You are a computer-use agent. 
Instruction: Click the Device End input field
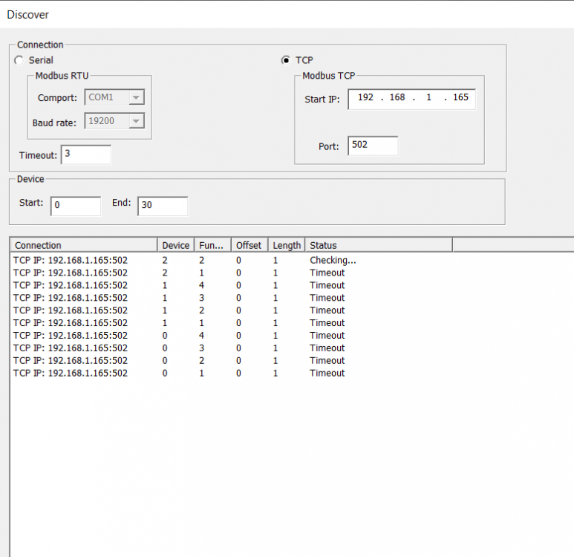click(162, 205)
